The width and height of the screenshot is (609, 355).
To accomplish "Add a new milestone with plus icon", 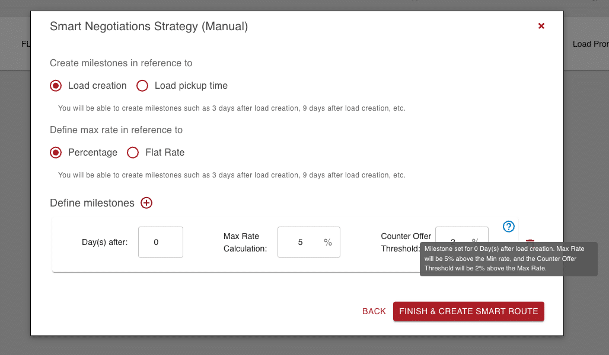I will pos(146,203).
